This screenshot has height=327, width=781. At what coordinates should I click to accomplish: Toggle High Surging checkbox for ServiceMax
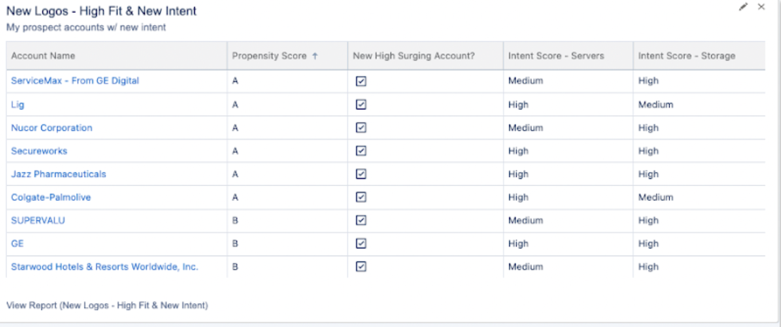tap(361, 81)
